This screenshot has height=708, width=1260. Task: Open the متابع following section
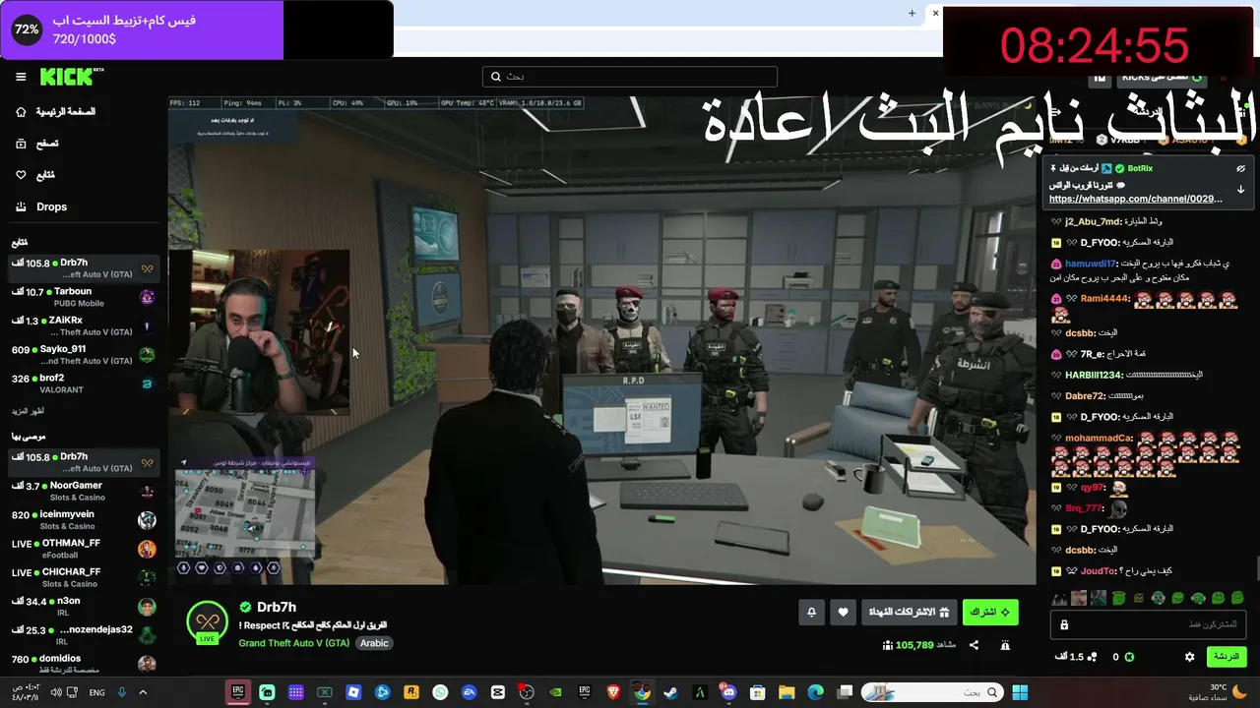pos(35,175)
